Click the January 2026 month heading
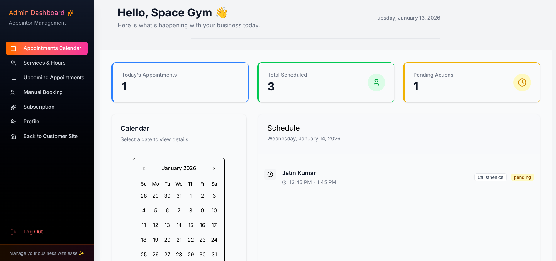 pos(179,168)
